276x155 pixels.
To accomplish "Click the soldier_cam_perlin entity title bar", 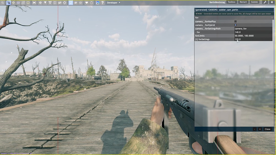I will pyautogui.click(x=234, y=10).
